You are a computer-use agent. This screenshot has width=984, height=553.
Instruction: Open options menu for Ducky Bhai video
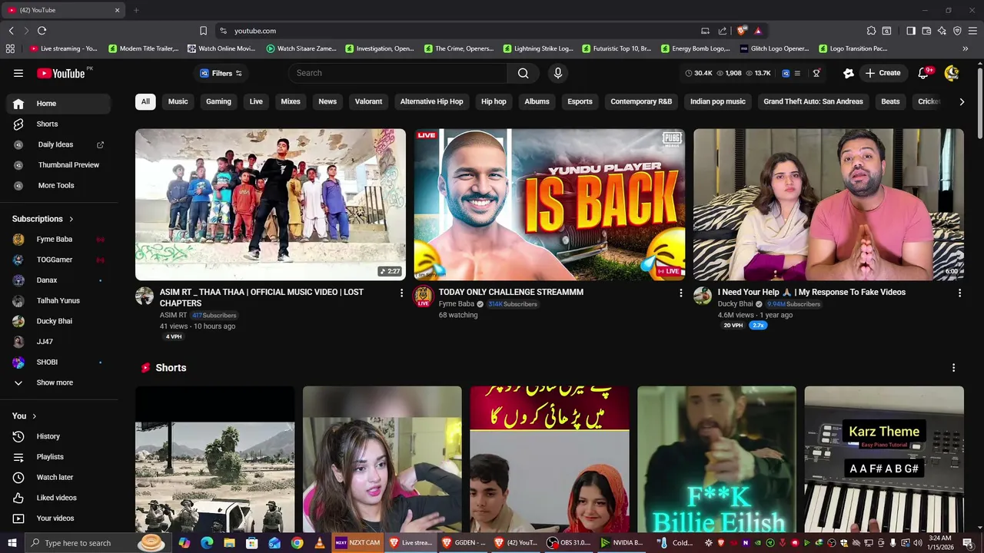(x=959, y=293)
